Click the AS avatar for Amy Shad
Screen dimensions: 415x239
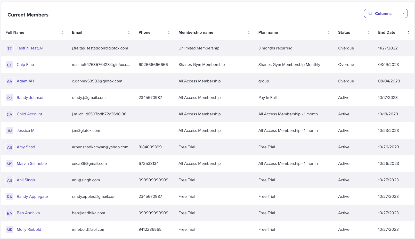[10, 147]
